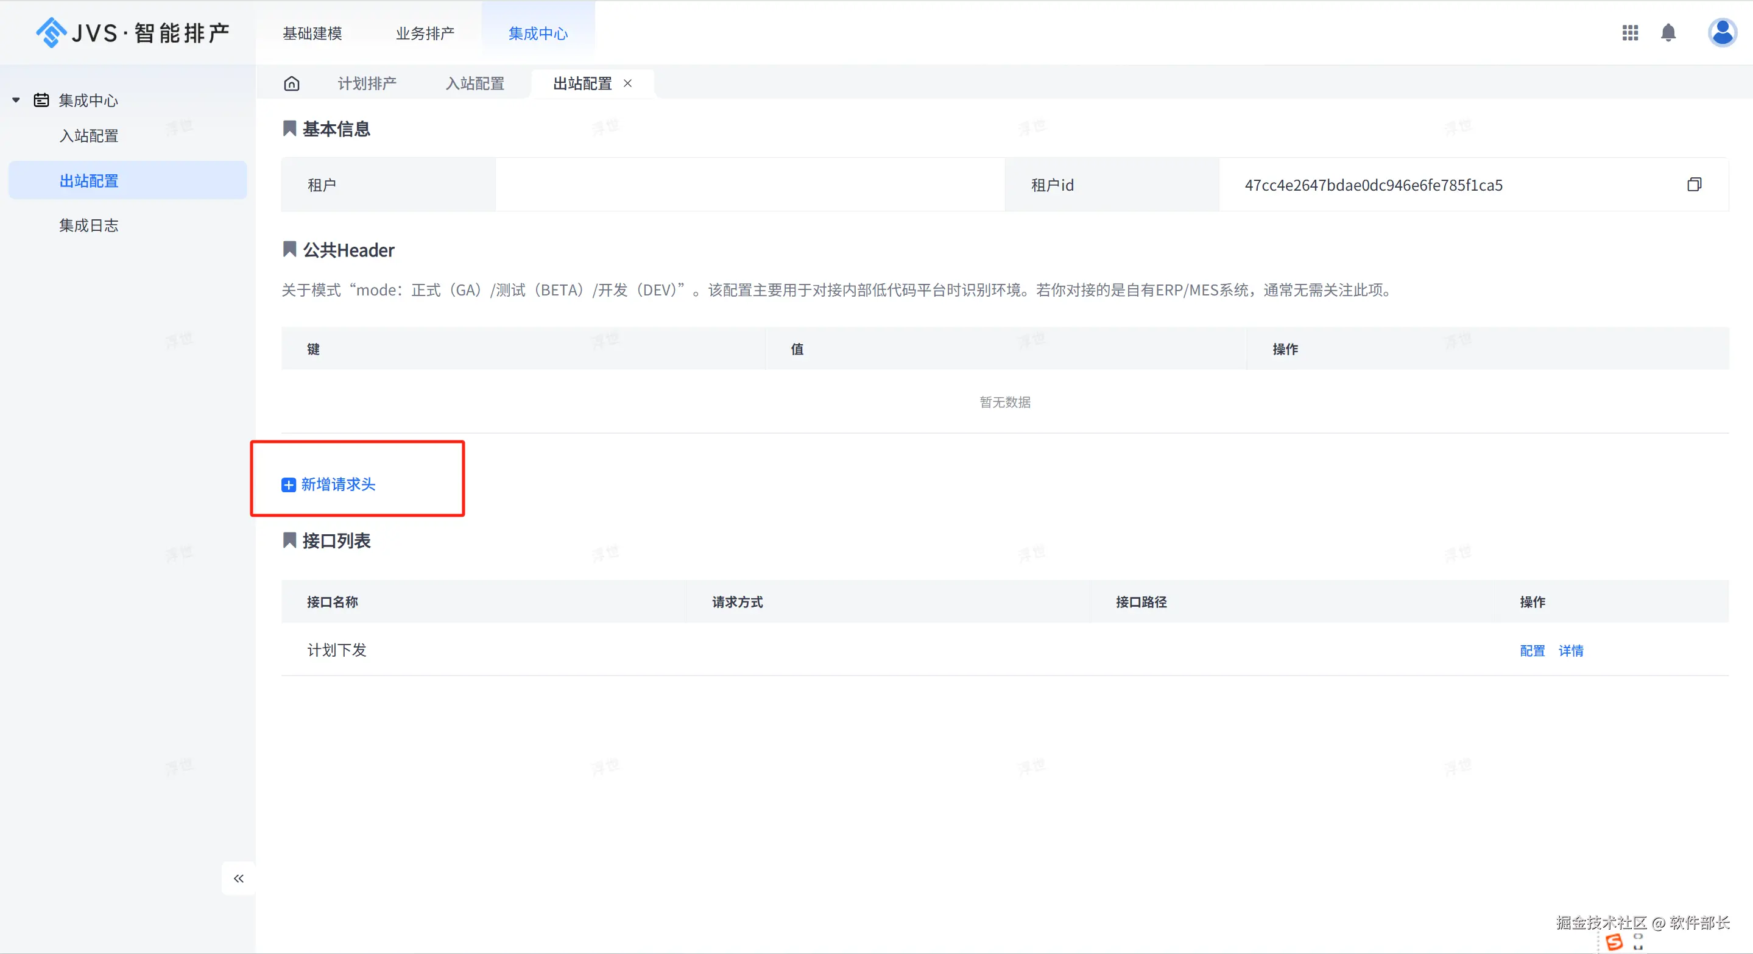Click 详情 link for 计划下发

[x=1571, y=651]
